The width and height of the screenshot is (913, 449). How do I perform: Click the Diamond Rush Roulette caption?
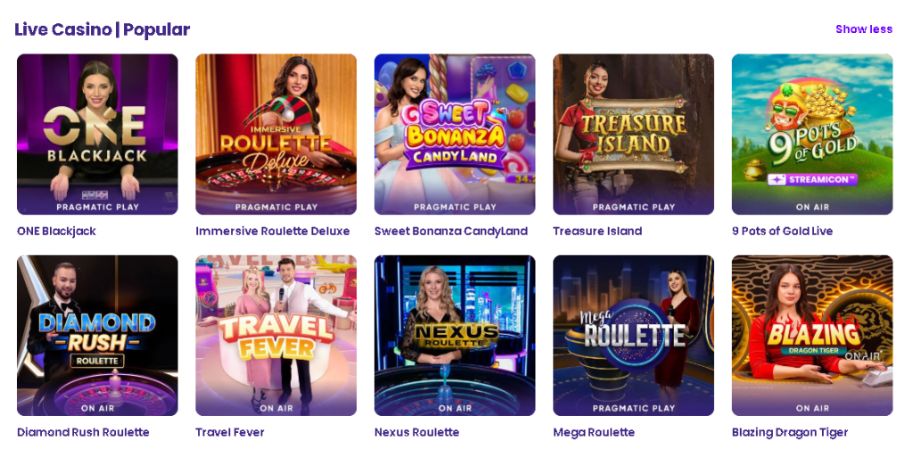click(x=83, y=433)
